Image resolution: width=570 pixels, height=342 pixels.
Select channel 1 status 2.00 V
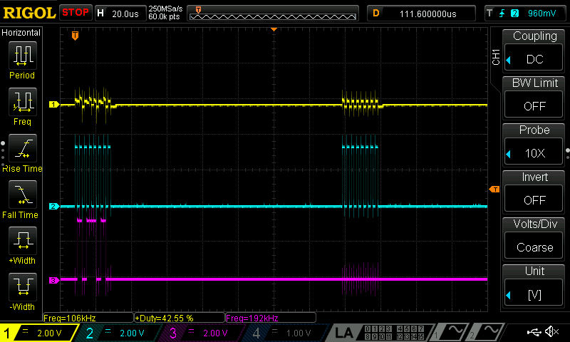click(x=39, y=333)
